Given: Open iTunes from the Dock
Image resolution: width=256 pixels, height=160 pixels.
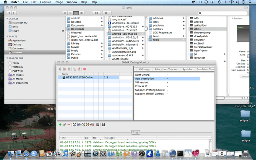Looking at the screenshot, I should pos(65,153).
